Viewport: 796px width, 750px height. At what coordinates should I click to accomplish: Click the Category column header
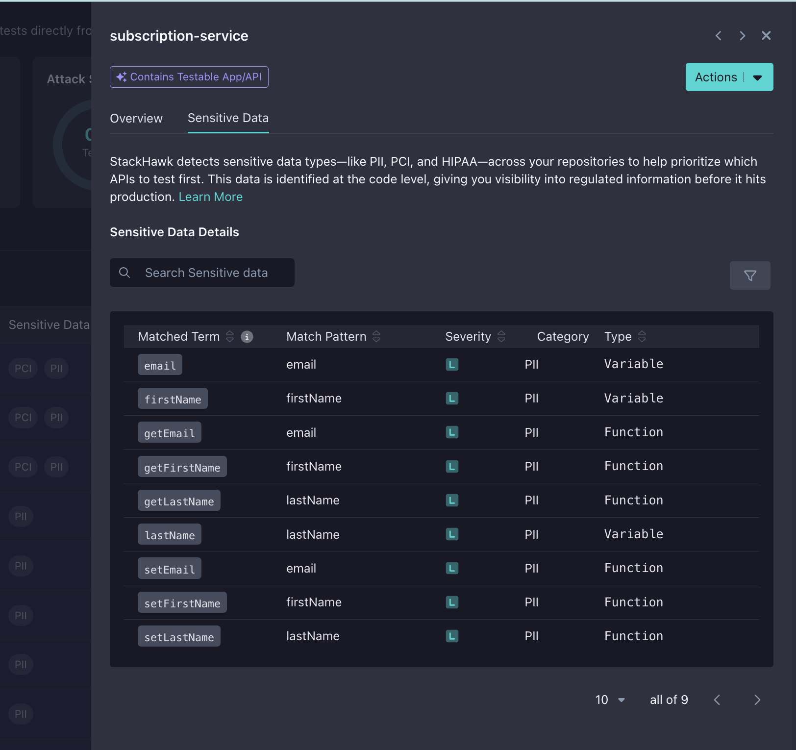point(563,336)
